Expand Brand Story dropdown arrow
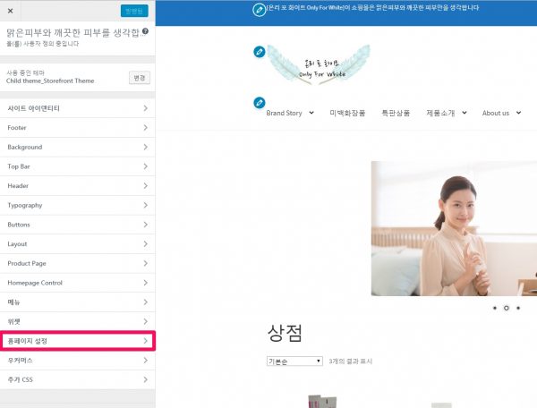This screenshot has height=408, width=537. 311,113
